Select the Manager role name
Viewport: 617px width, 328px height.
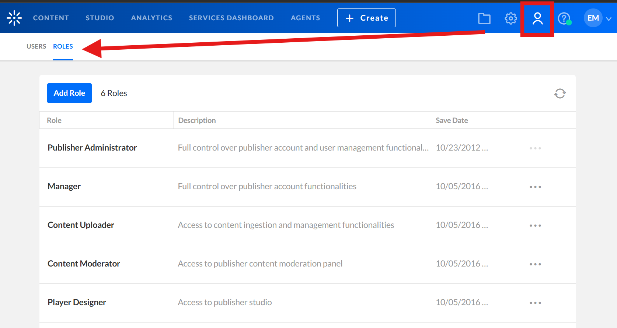click(64, 186)
